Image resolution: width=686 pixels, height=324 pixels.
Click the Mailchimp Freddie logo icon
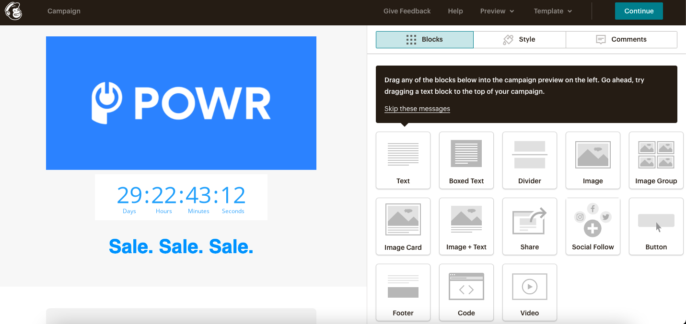point(13,11)
